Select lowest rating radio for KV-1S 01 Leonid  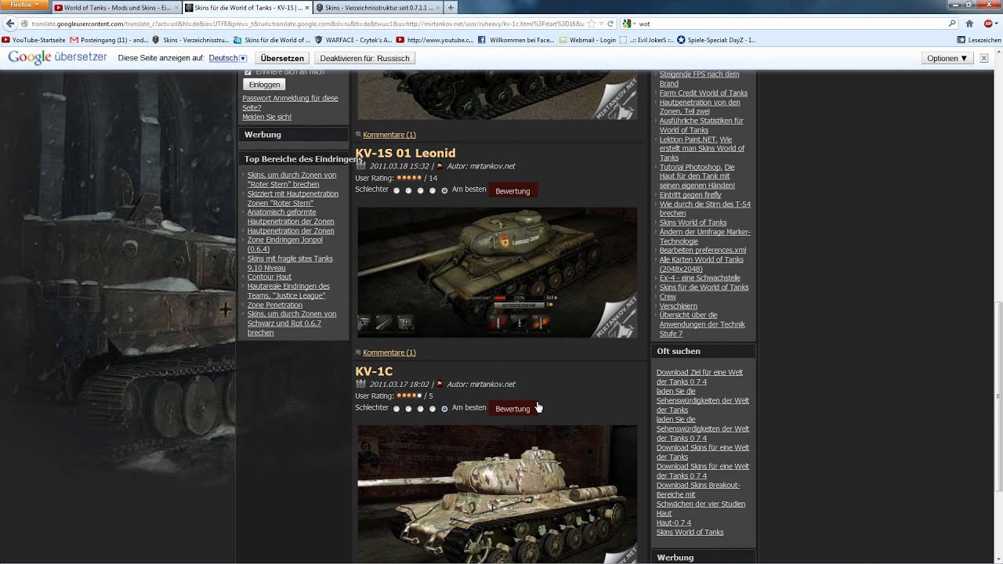pos(396,190)
